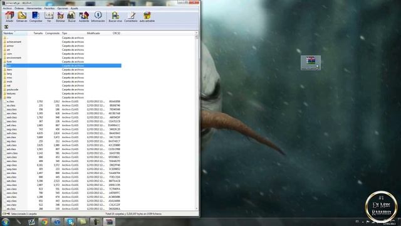Select the a.class file row
Screen dimensions: 401x226
coord(62,102)
